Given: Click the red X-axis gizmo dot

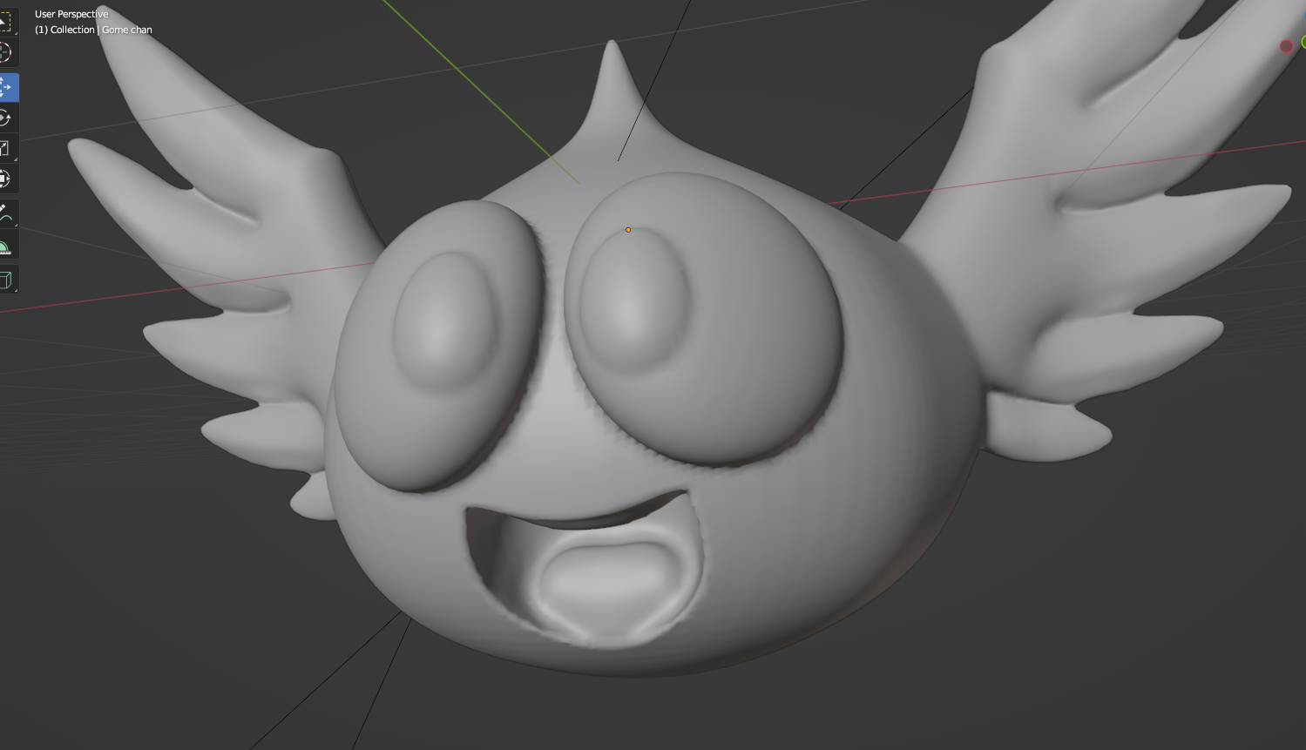Looking at the screenshot, I should [1286, 46].
